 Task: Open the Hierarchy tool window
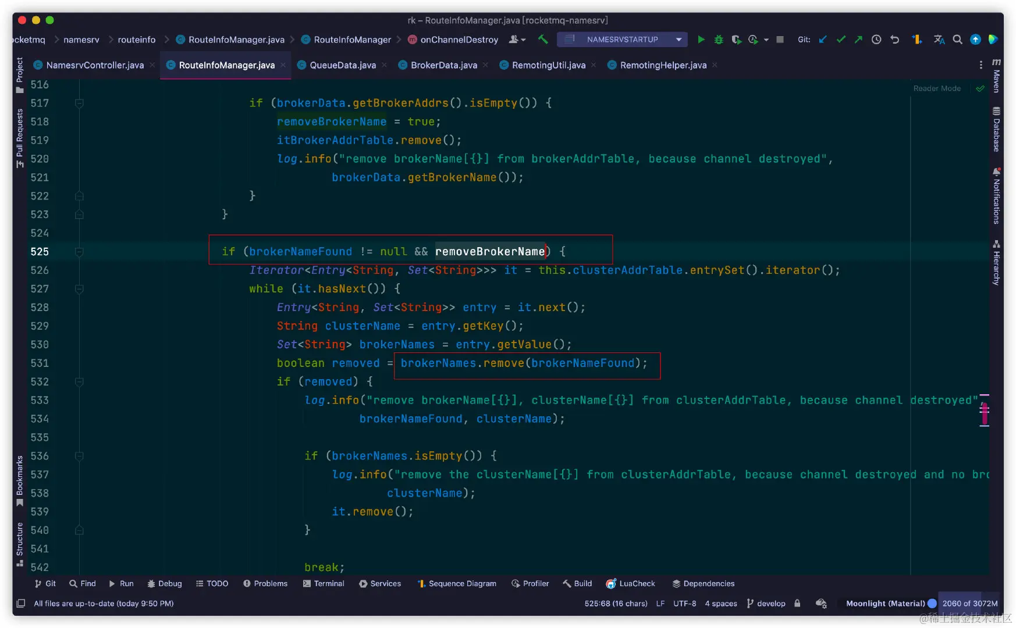pos(996,263)
